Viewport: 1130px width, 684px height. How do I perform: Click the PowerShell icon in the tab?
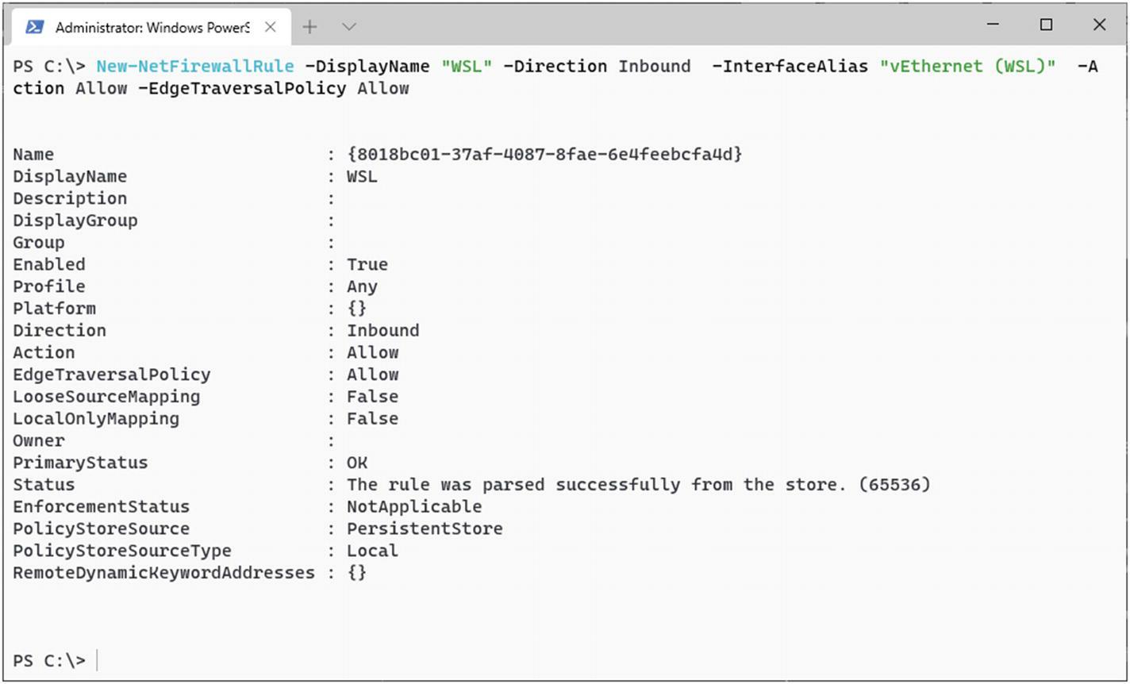click(x=34, y=27)
